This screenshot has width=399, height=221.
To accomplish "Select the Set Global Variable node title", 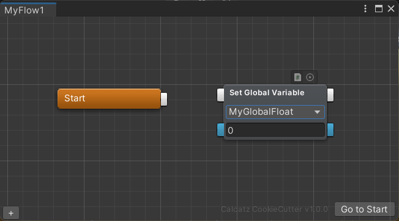I will (267, 93).
